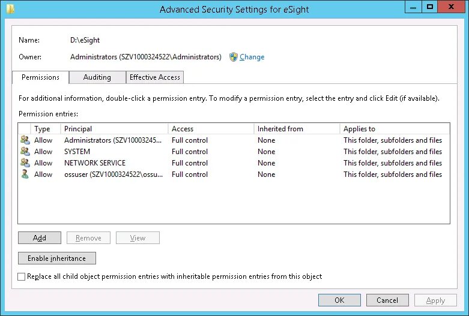Viewport: 469px width, 316px height.
Task: Sort entries by the Principal column header
Action: pyautogui.click(x=114, y=129)
